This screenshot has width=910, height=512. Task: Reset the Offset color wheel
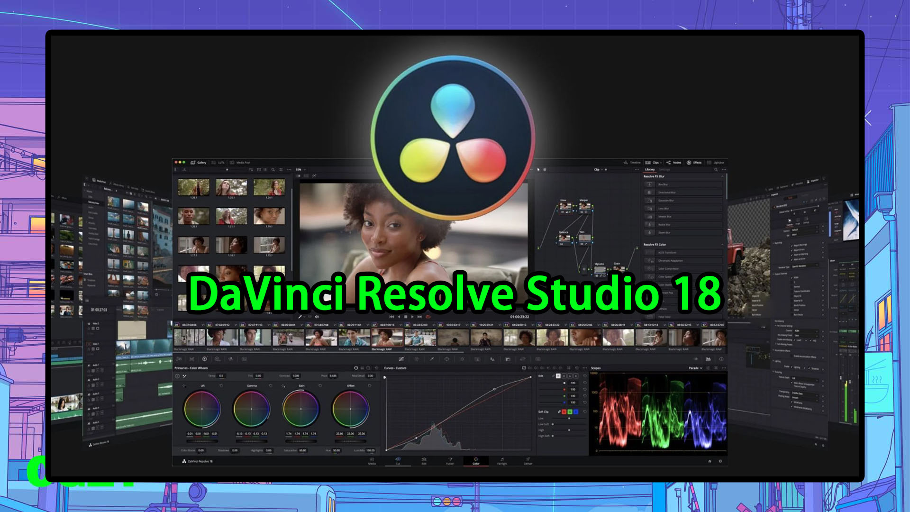pos(370,385)
